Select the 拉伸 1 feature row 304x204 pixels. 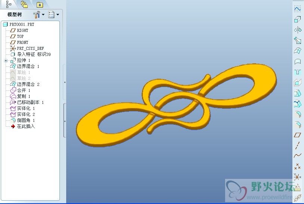tap(20, 60)
